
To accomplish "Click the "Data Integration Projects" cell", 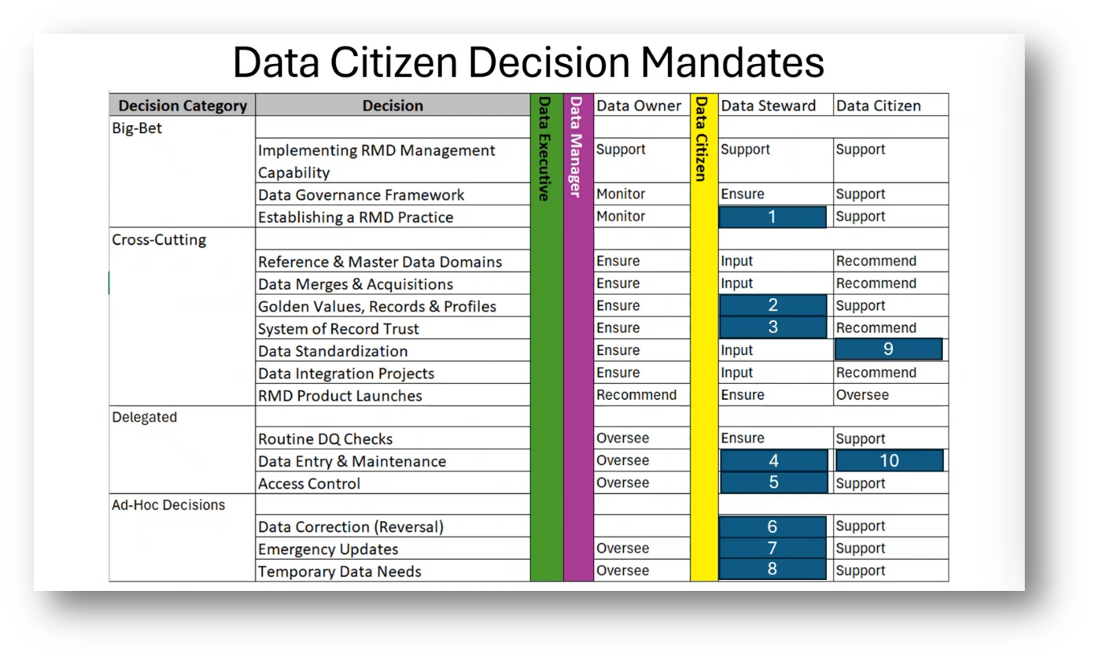I will 392,373.
